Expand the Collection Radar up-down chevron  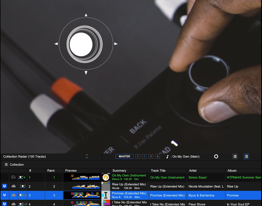coord(87,156)
